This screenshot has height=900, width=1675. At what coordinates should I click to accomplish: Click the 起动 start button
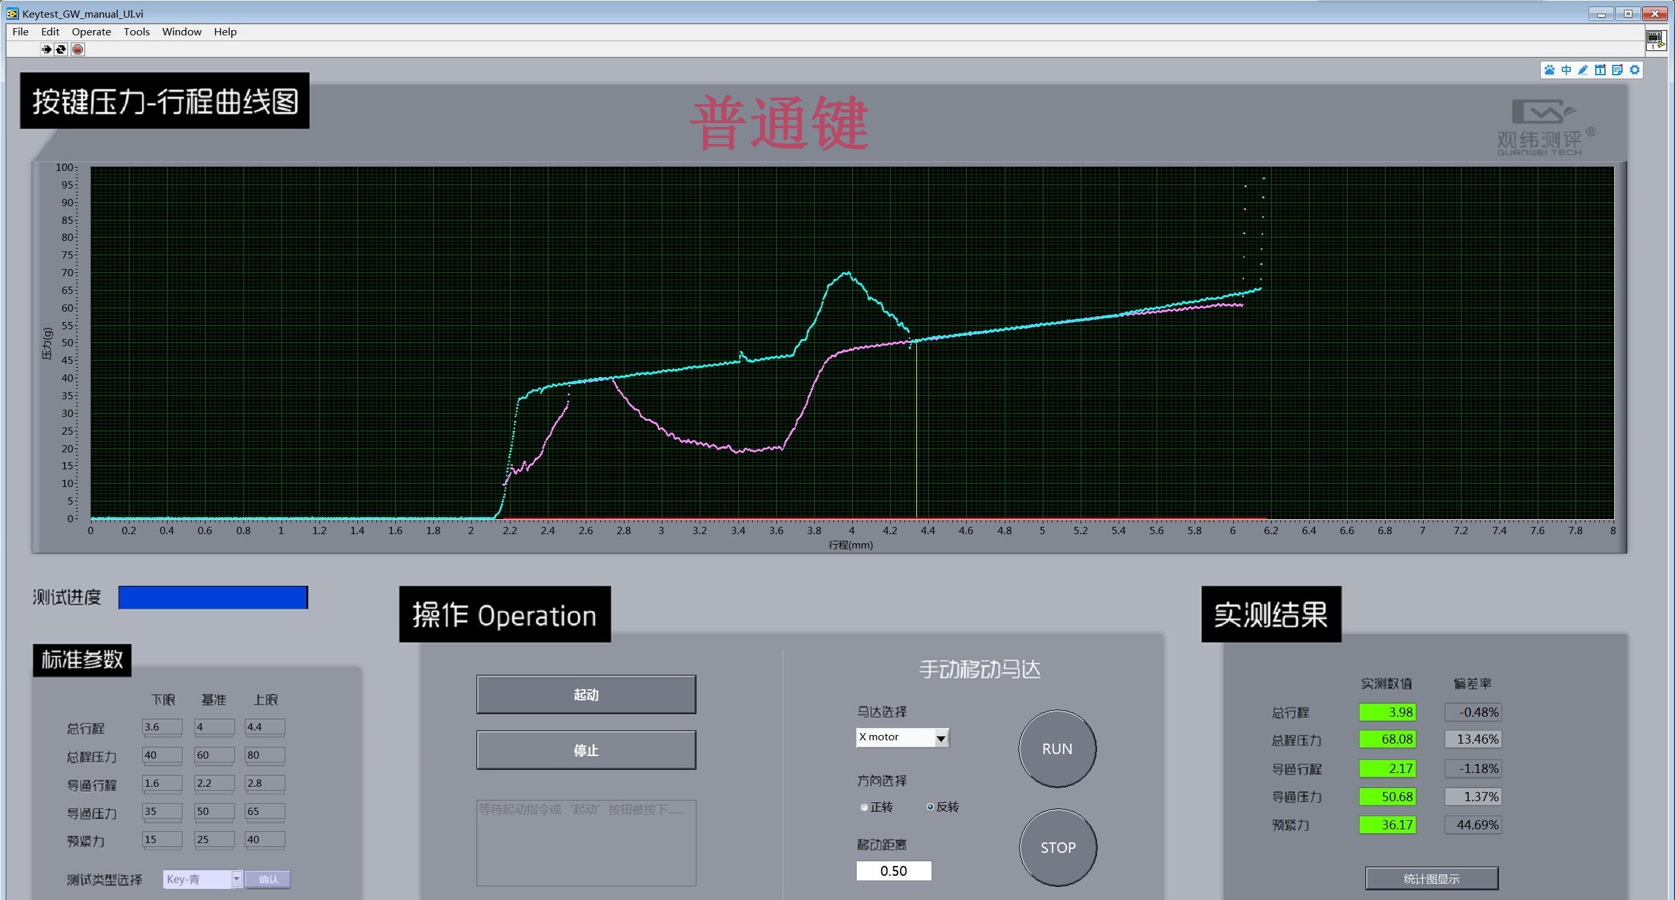click(x=586, y=694)
